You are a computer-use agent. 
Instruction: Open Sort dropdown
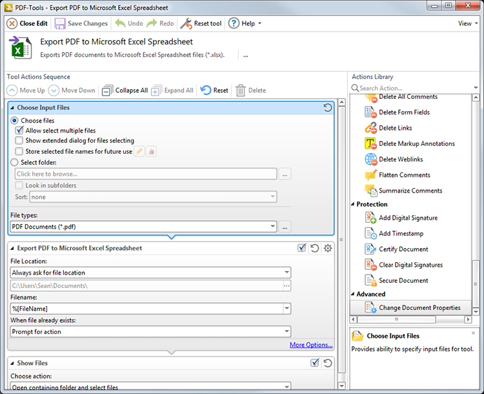click(153, 197)
